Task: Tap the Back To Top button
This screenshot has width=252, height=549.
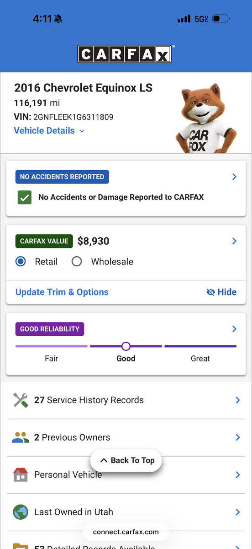Action: coord(126,461)
